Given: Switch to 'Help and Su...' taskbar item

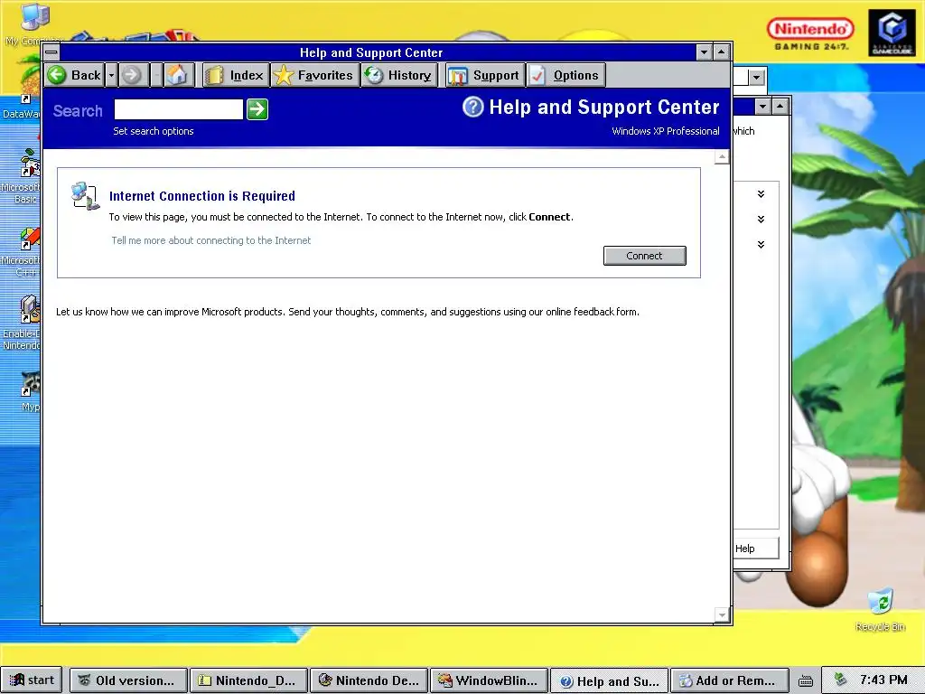Looking at the screenshot, I should point(611,681).
